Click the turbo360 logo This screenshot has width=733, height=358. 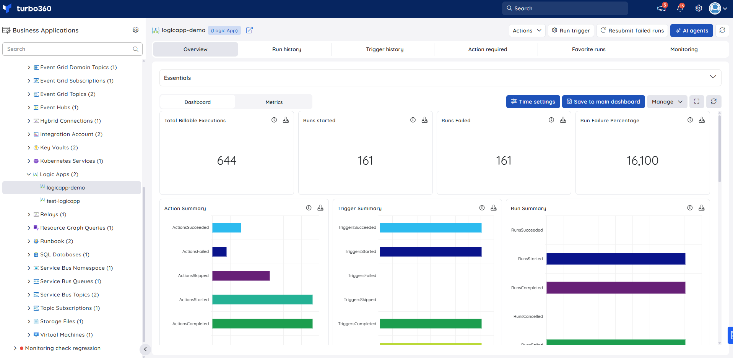[x=27, y=8]
